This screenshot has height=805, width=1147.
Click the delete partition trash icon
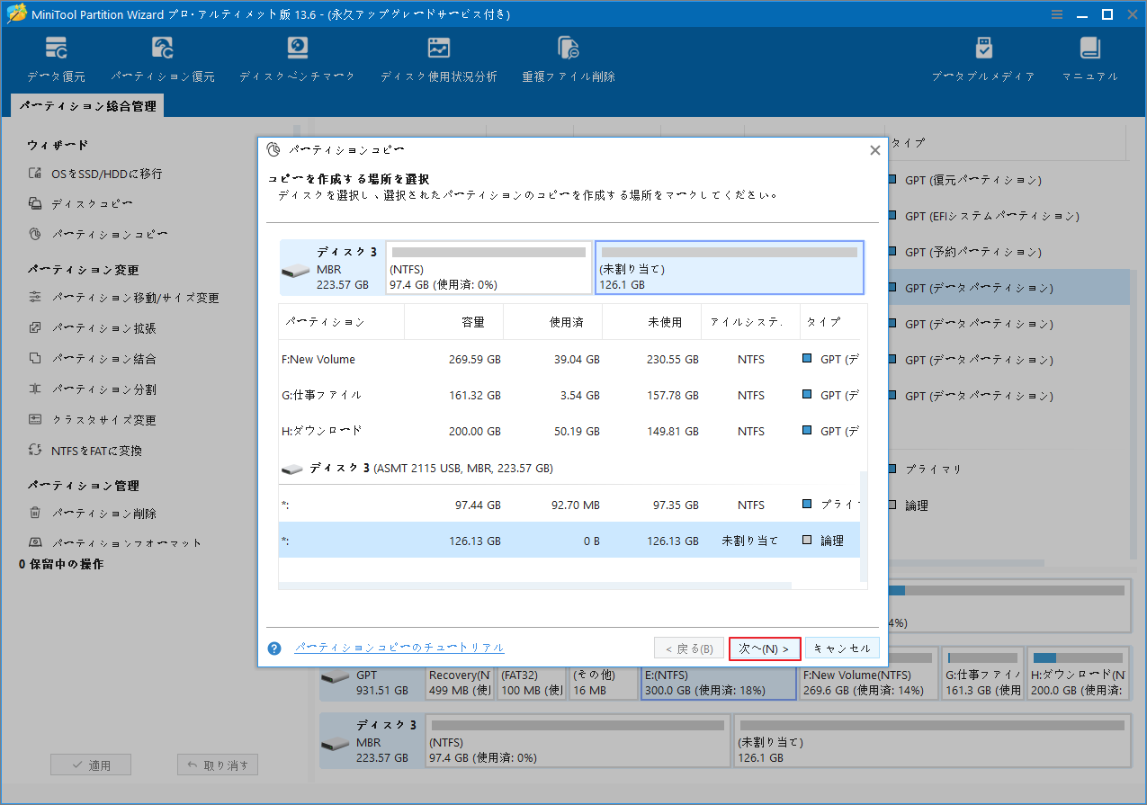35,514
